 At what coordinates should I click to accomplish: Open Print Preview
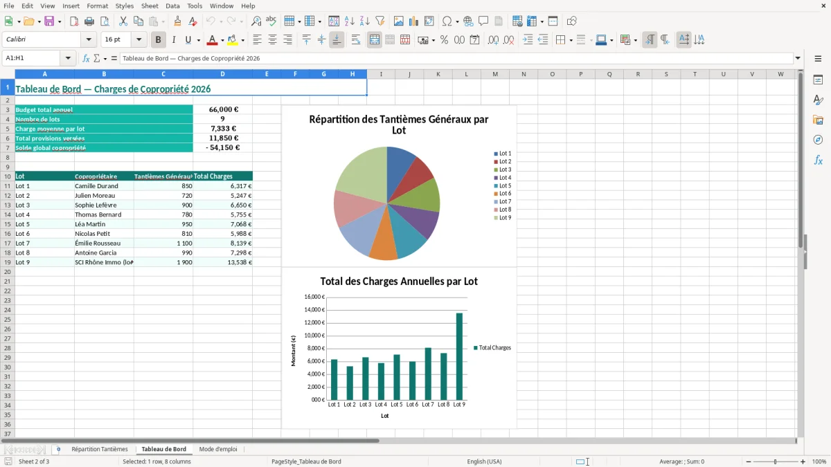105,21
